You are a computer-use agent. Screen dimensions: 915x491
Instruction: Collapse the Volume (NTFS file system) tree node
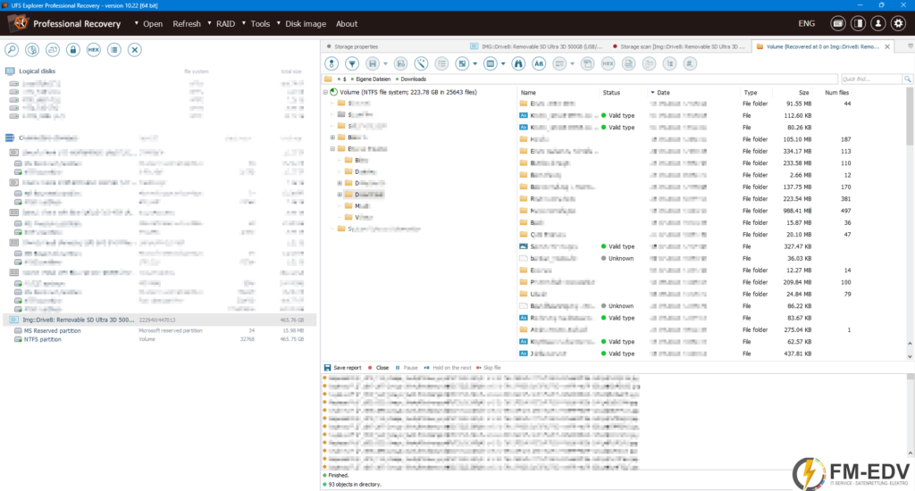coord(325,92)
